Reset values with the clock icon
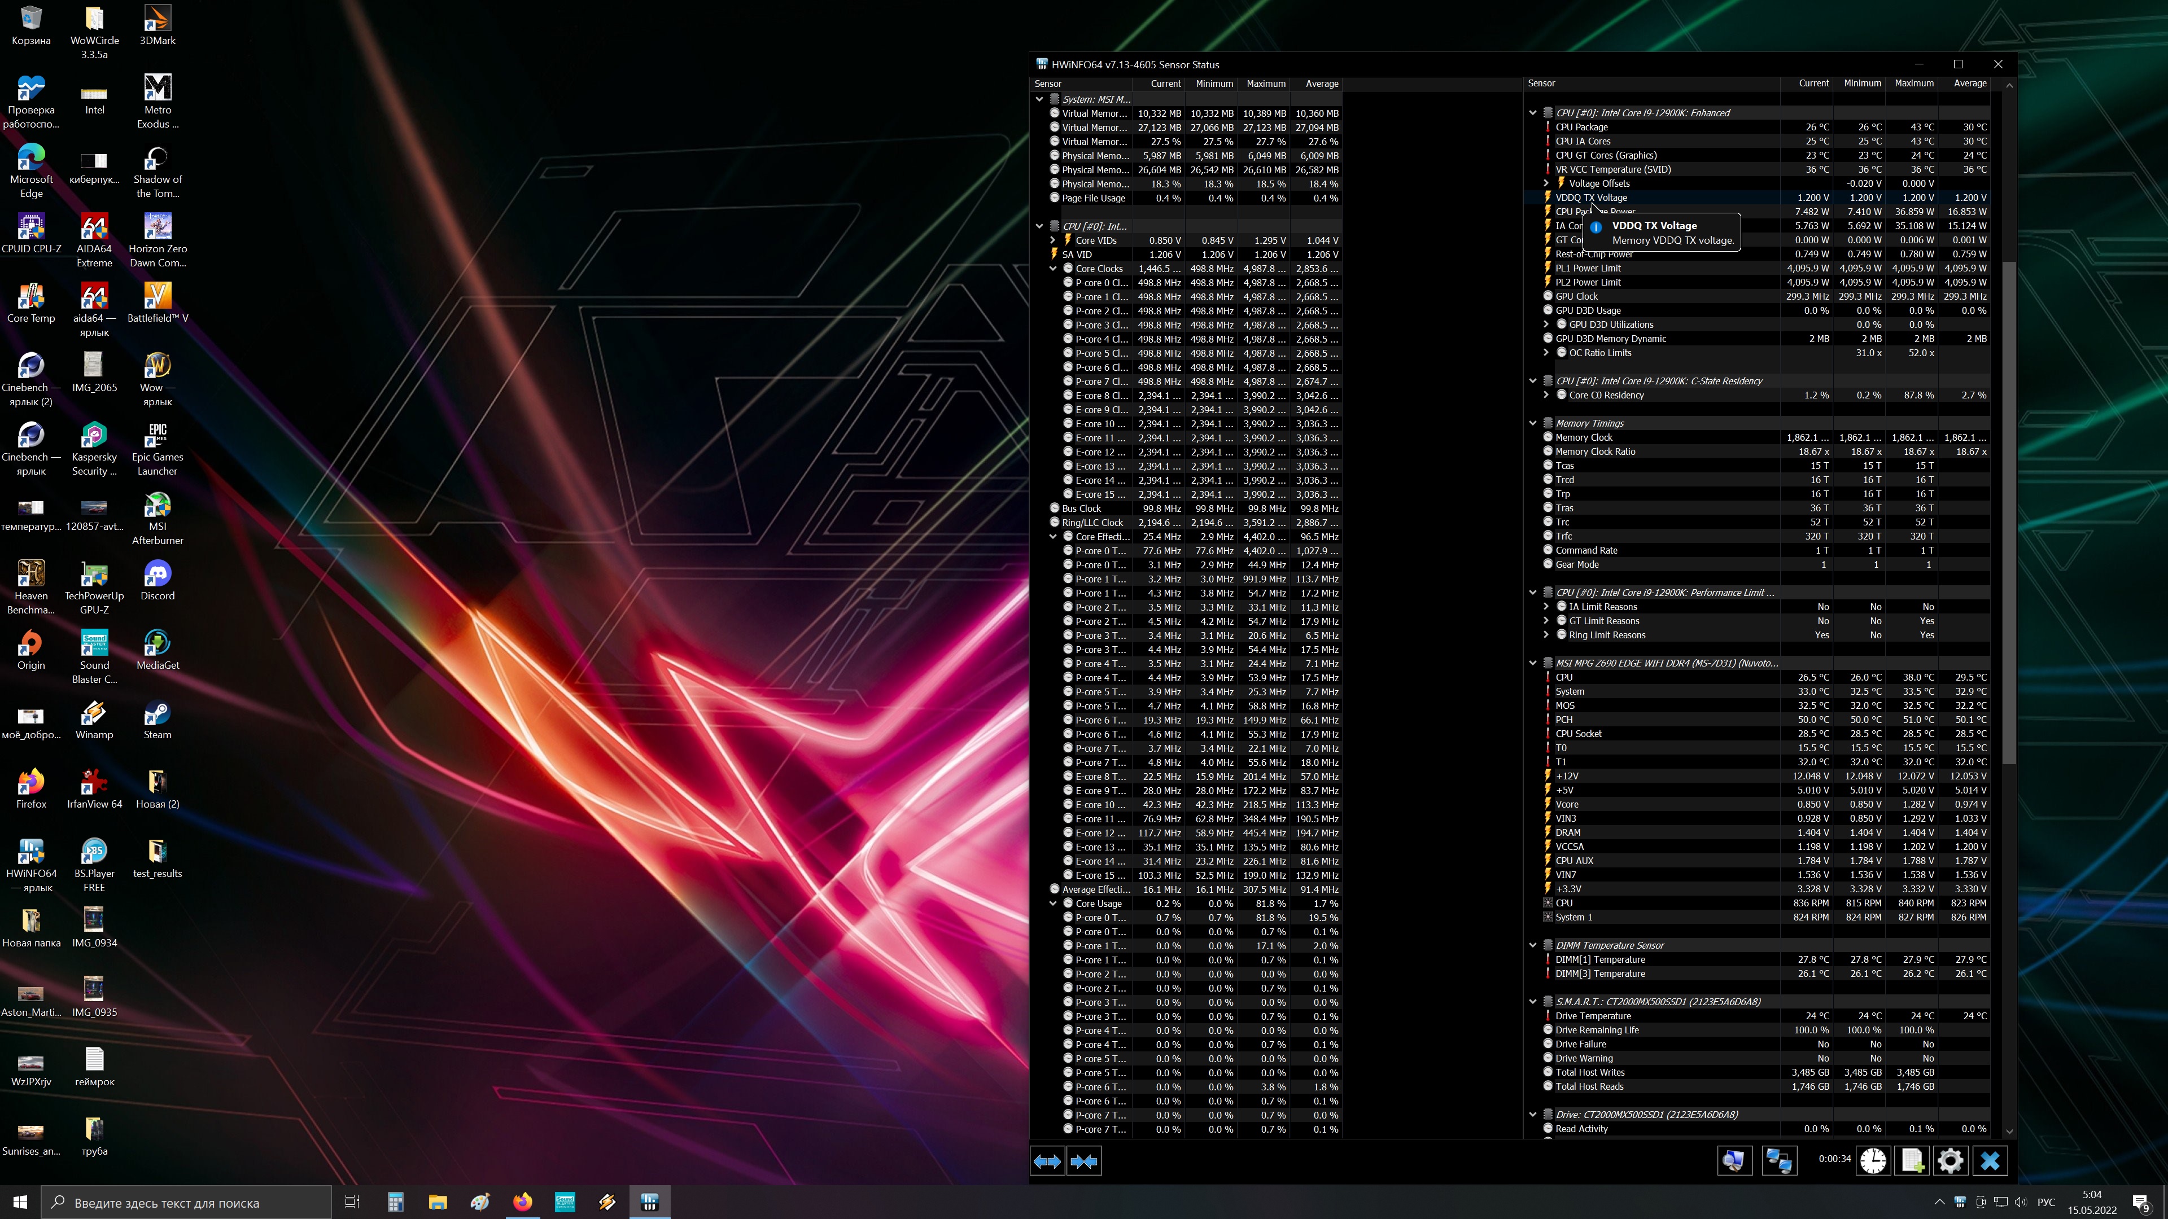 [1873, 1161]
